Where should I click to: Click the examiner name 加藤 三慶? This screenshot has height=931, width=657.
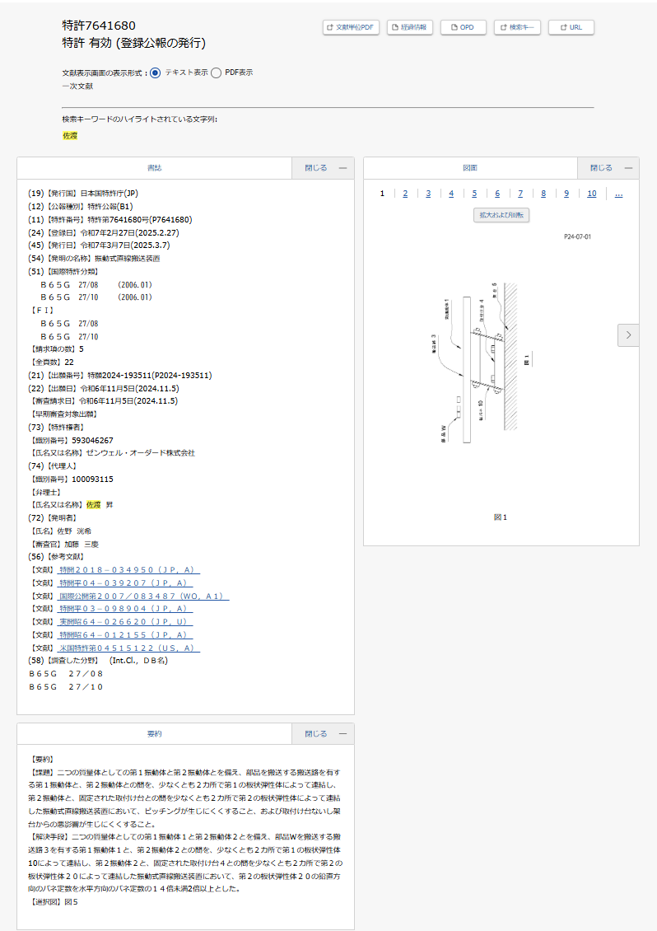tap(82, 544)
